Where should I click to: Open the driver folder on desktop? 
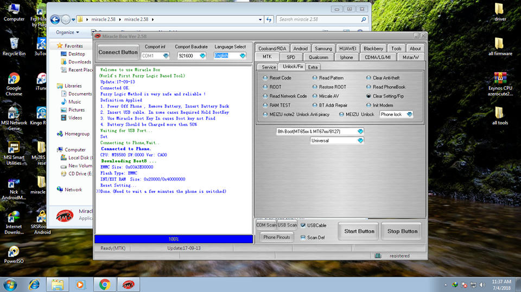pyautogui.click(x=500, y=12)
